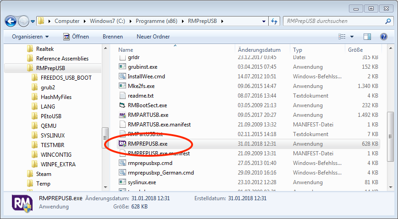The width and height of the screenshot is (398, 219).
Task: Sort by the Änderungsdatum column header
Action: (x=259, y=49)
